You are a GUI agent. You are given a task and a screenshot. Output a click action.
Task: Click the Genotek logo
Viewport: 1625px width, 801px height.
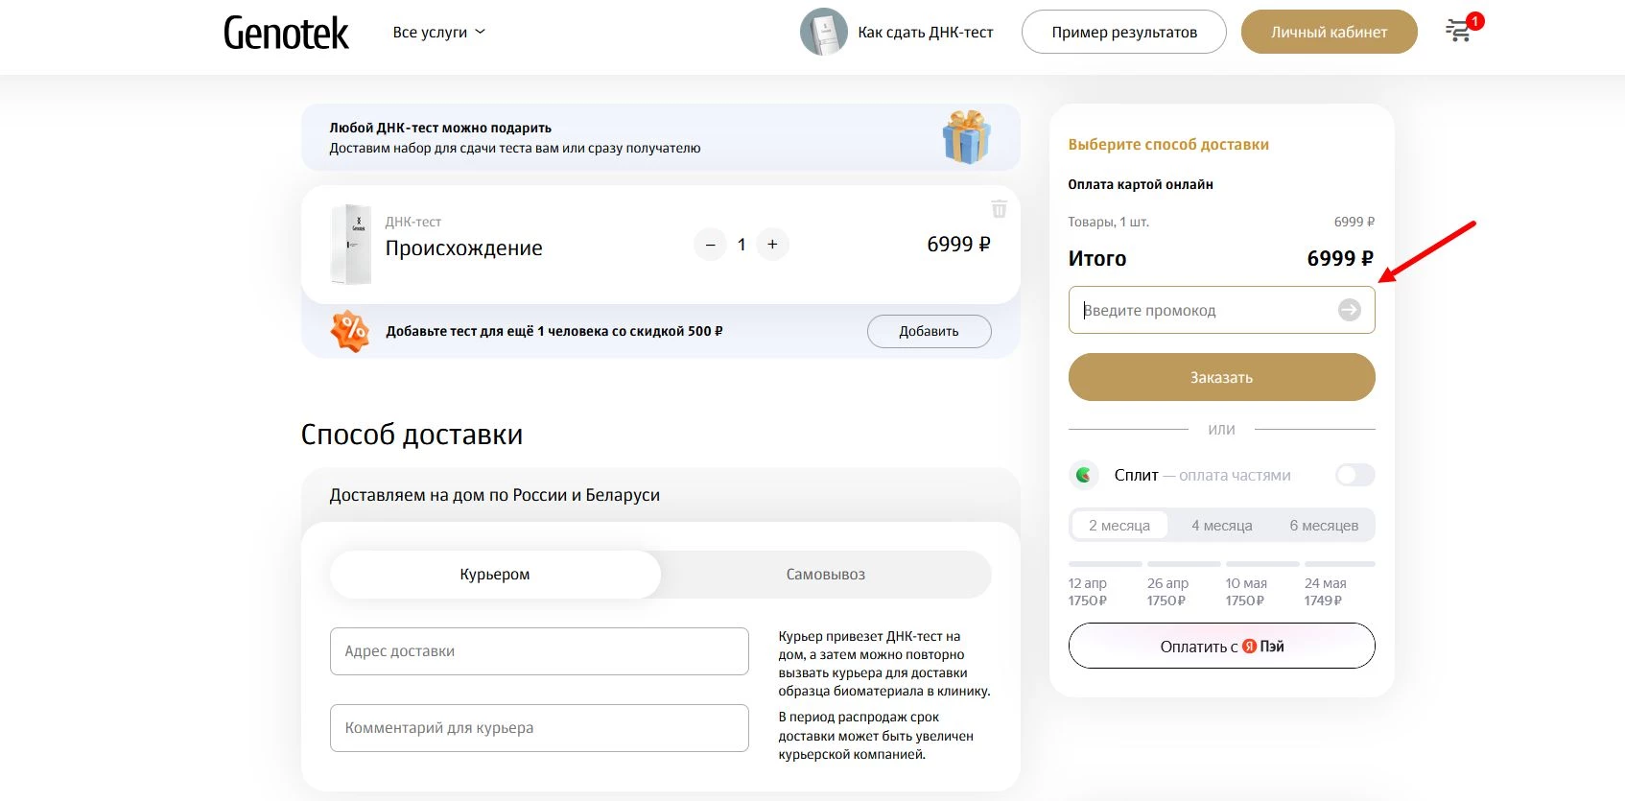286,33
